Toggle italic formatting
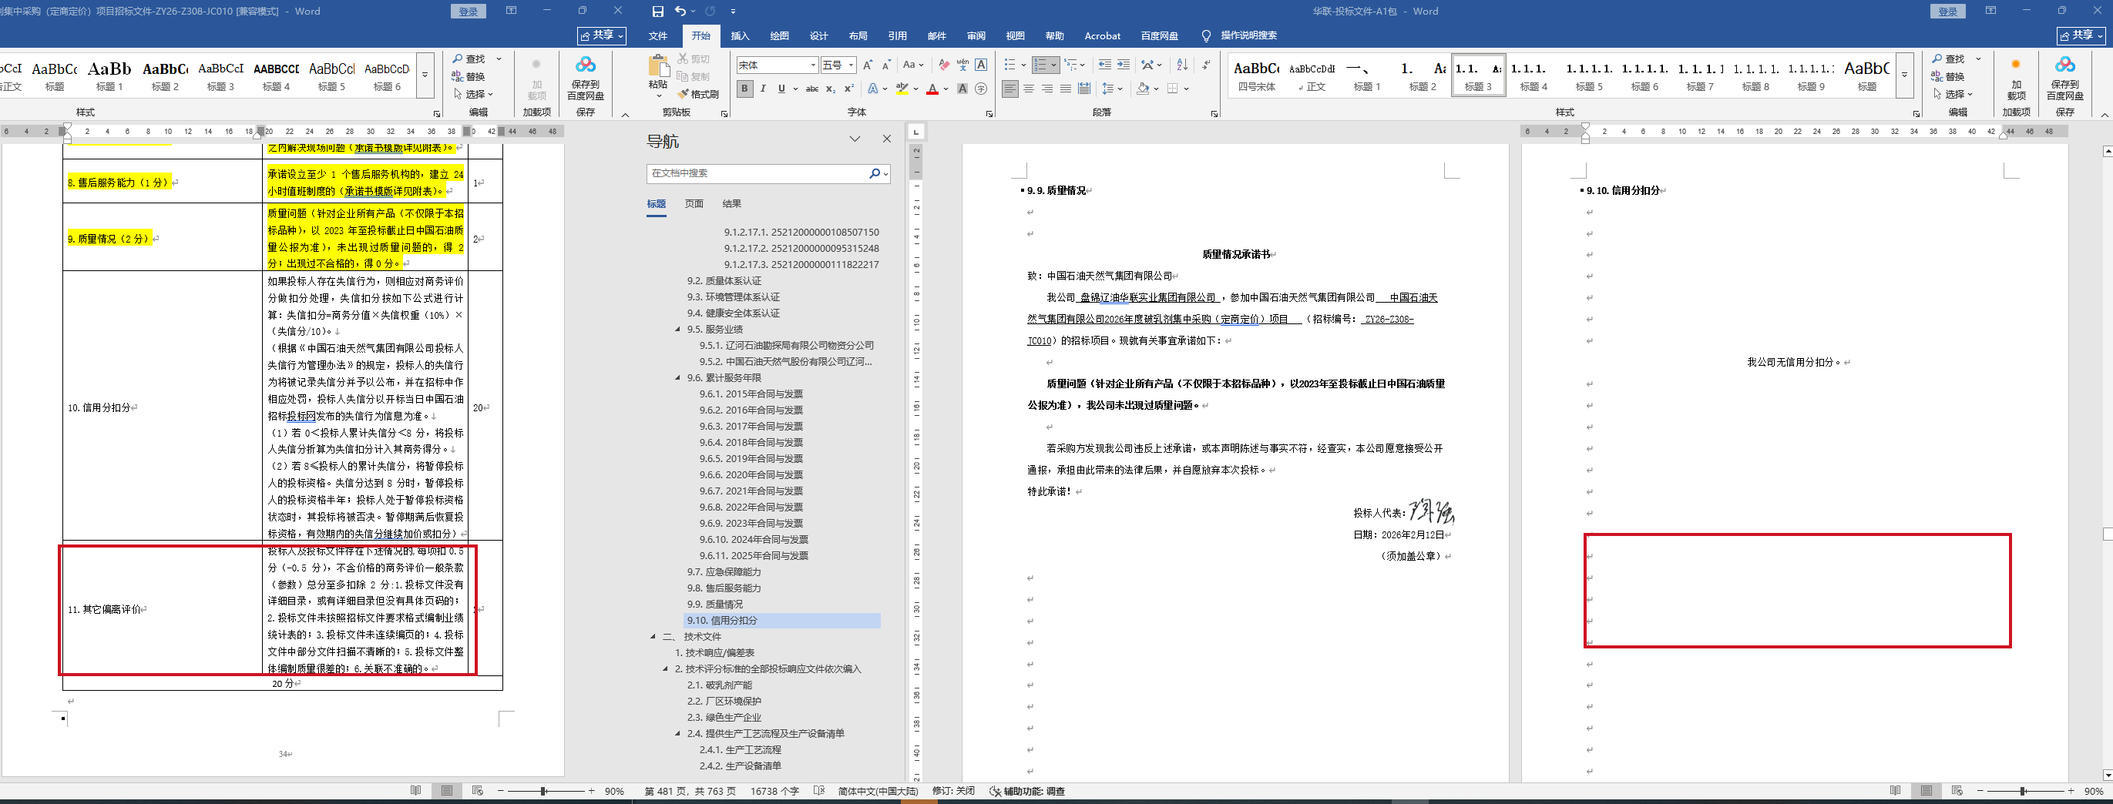Viewport: 2113px width, 804px height. pyautogui.click(x=764, y=89)
